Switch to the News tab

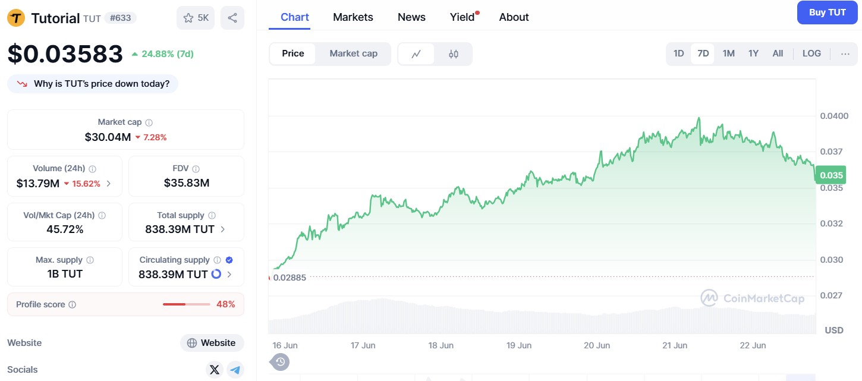[411, 17]
